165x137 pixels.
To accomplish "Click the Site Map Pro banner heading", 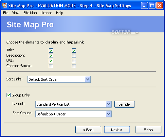I will 30,25.
